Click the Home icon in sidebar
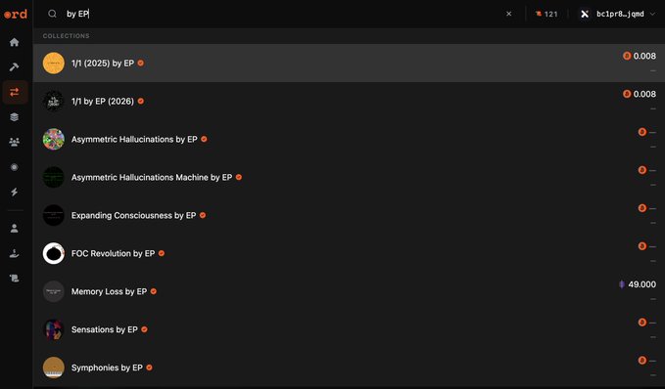Viewport: 665px width, 389px height. tap(15, 42)
